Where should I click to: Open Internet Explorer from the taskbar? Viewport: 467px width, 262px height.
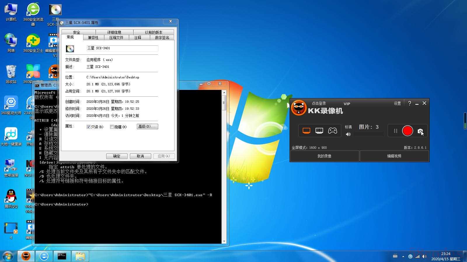coord(44,256)
